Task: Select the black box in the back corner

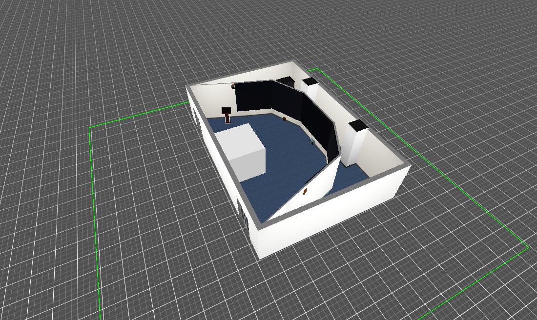Action: [x=286, y=81]
